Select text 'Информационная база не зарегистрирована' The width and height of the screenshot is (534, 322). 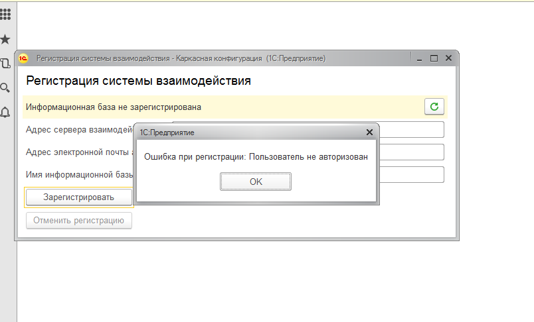click(x=114, y=107)
